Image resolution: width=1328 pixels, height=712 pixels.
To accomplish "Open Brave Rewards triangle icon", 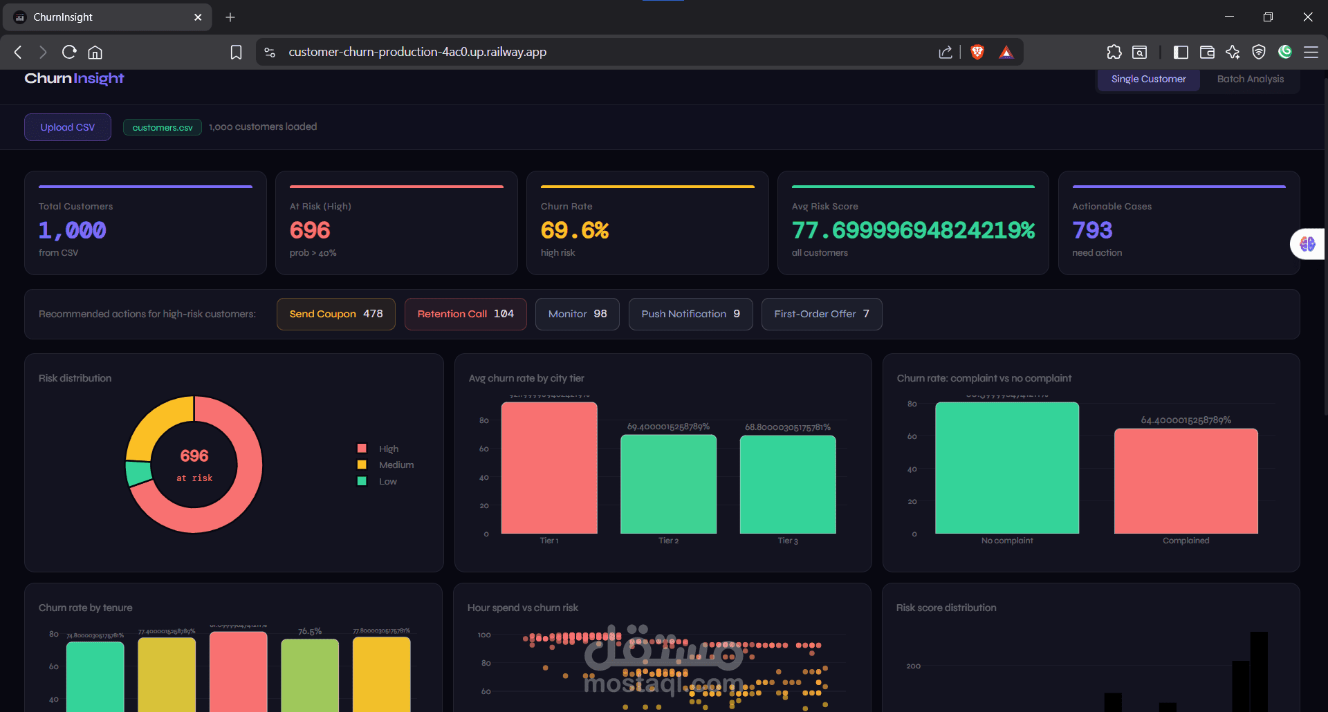I will coord(1006,52).
